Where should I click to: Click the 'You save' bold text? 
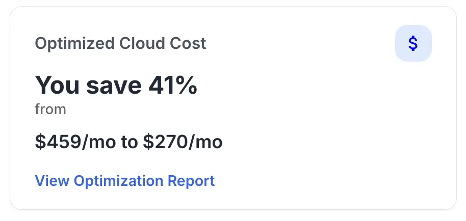pos(88,85)
